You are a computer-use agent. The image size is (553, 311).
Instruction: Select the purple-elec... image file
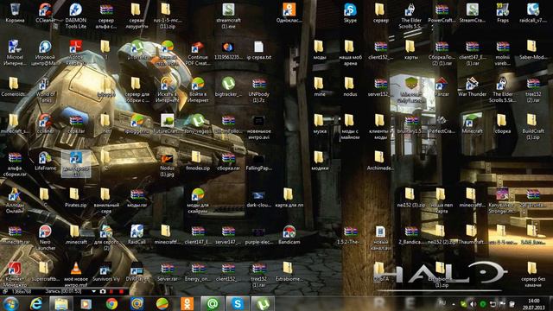[x=258, y=235]
